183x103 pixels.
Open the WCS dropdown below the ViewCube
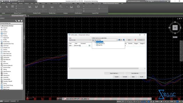click(175, 37)
